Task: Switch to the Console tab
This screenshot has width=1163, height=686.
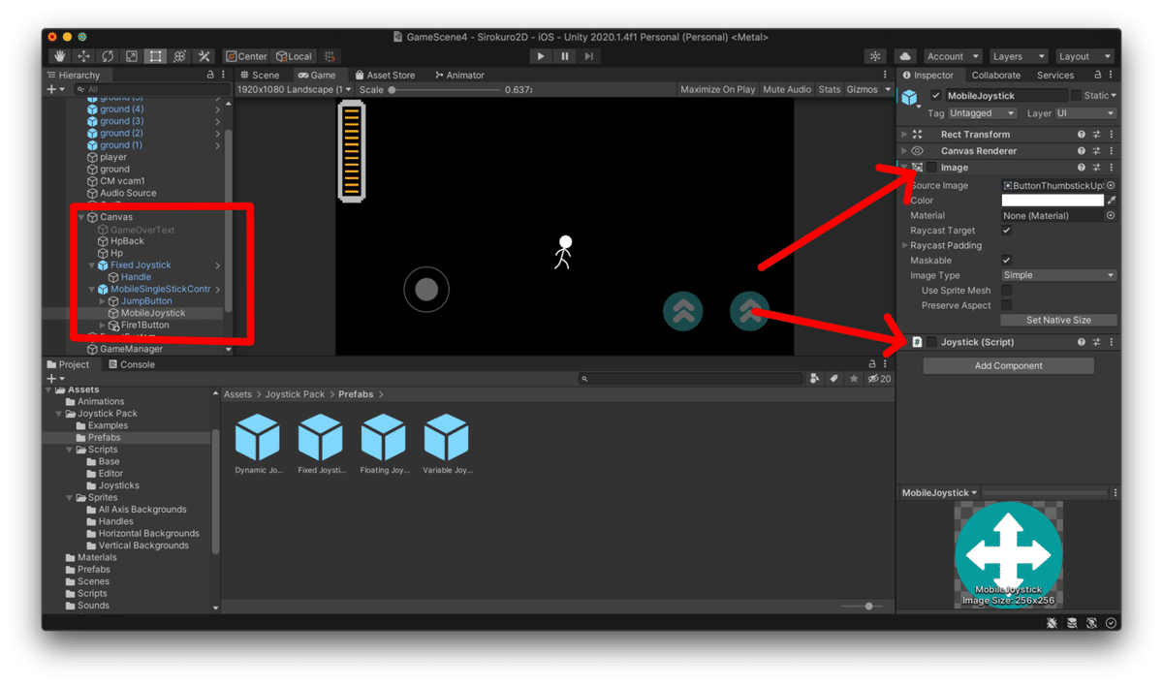Action: coord(132,364)
